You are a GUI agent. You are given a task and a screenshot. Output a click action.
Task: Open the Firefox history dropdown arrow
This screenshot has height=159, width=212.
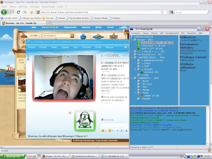(x=13, y=12)
